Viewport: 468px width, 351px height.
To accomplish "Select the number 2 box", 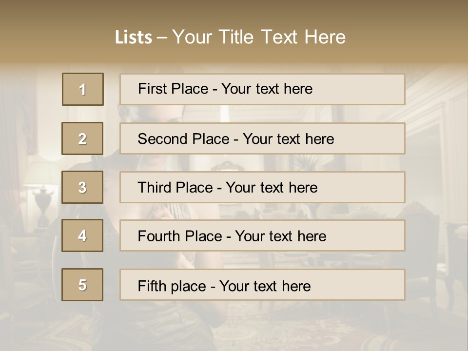I will click(x=82, y=138).
